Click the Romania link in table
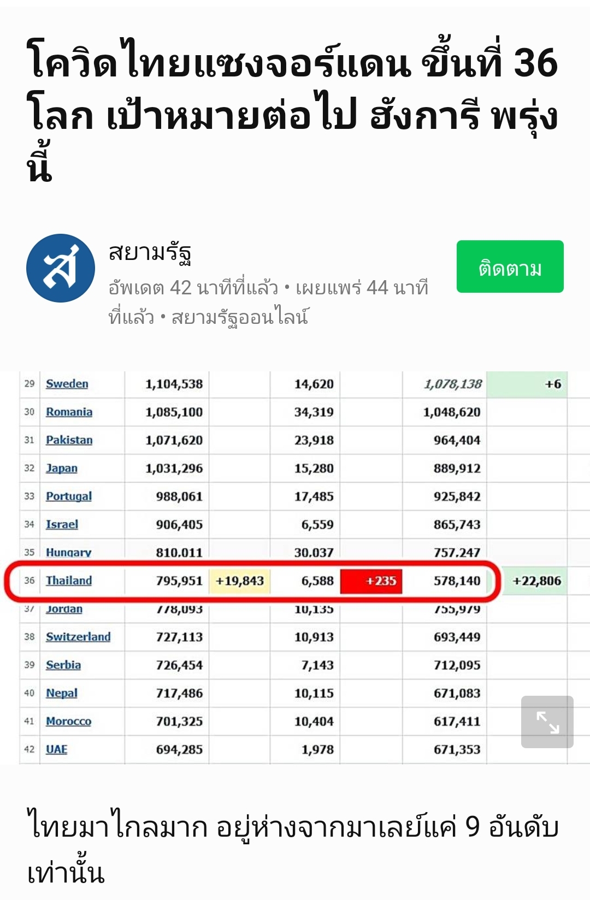Screen dimensions: 590x900 click(x=69, y=412)
